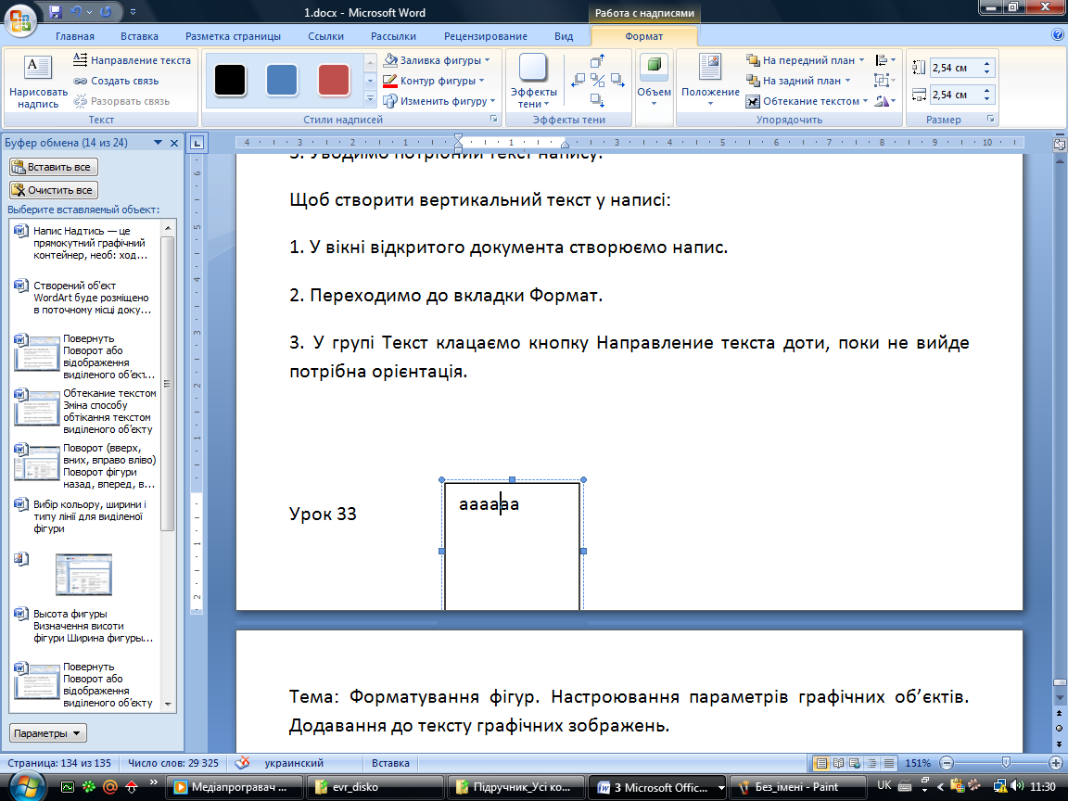Screen dimensions: 1068x801
Task: Select the blue text box style swatch
Action: click(x=281, y=81)
